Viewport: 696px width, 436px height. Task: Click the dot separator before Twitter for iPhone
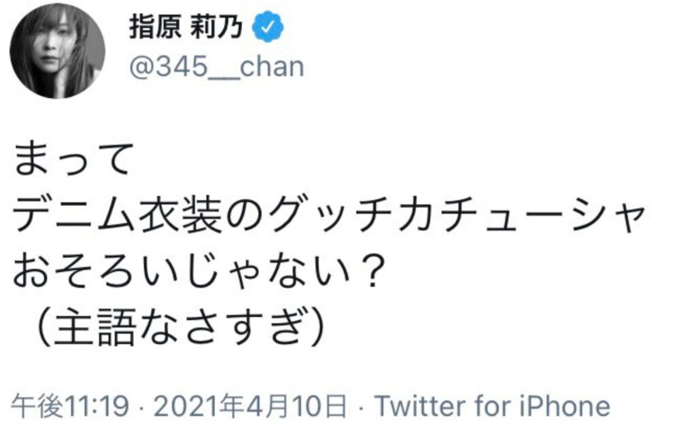point(360,407)
